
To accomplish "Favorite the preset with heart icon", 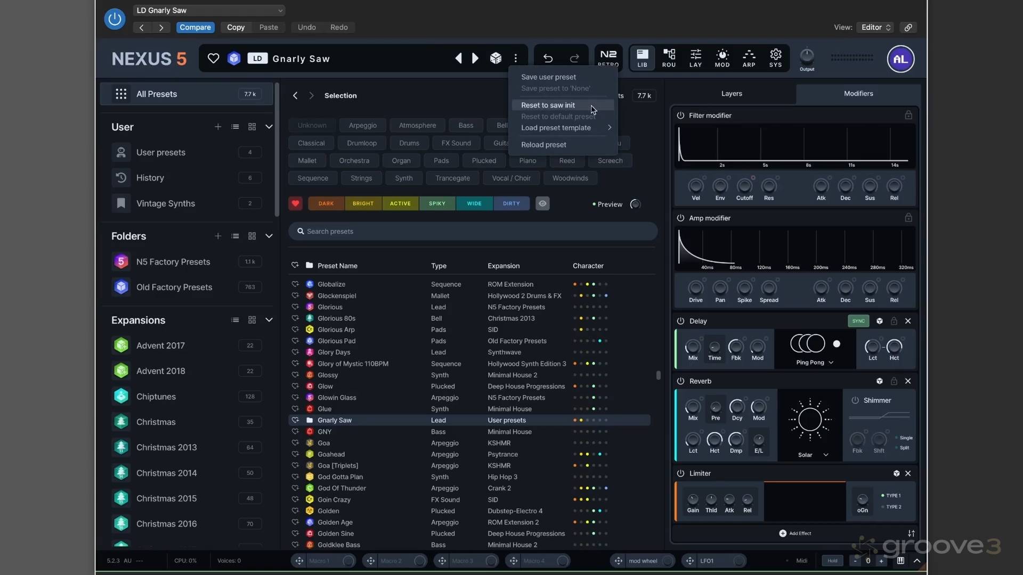I will tap(213, 59).
